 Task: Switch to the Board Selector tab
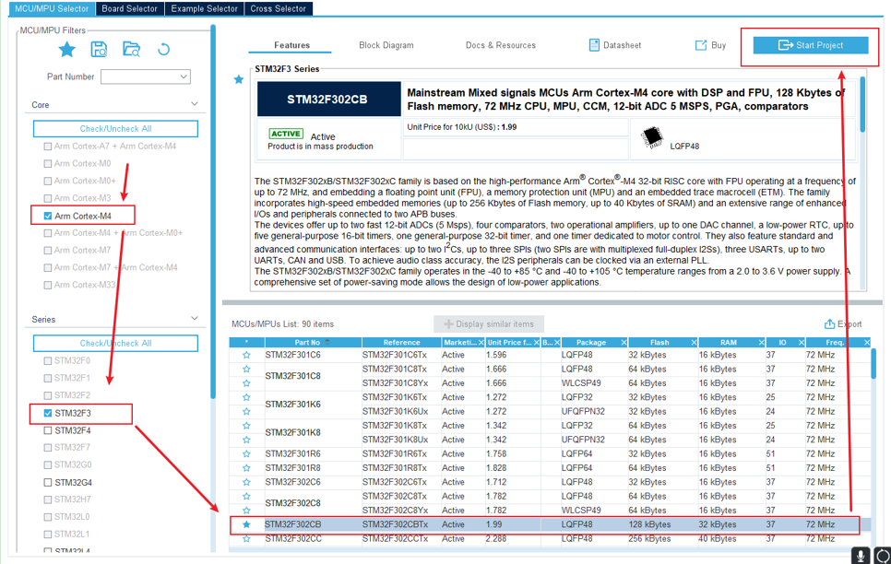pos(129,8)
